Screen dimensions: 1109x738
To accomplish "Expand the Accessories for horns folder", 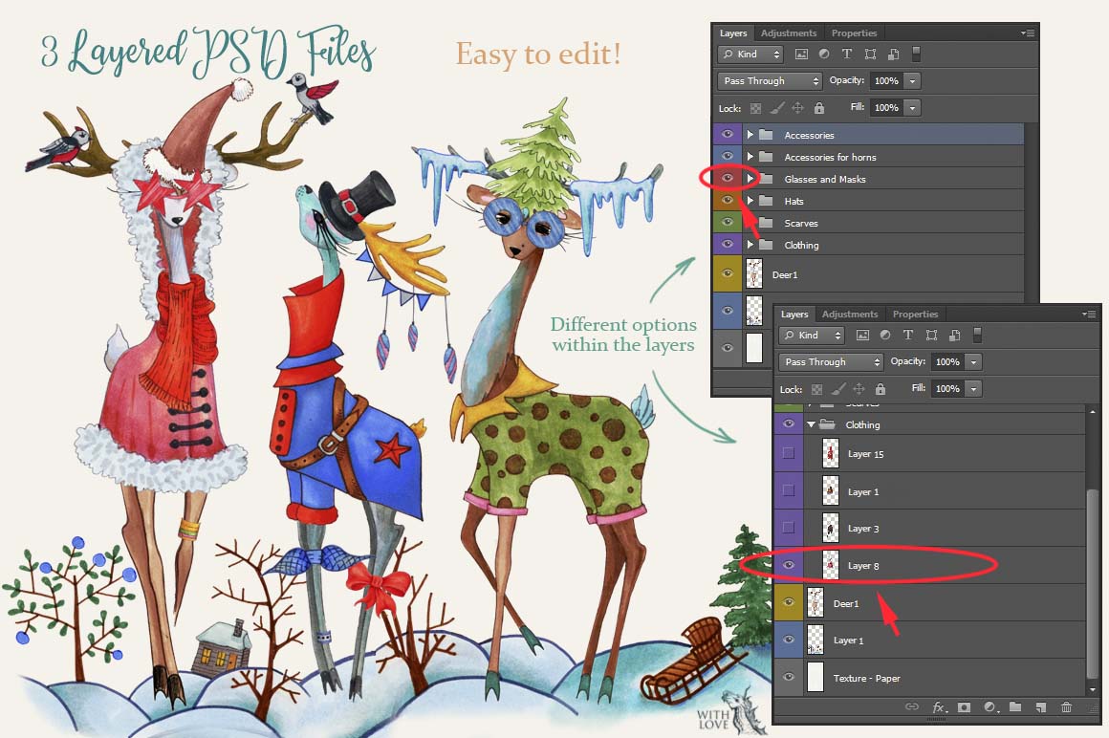I will click(x=750, y=157).
